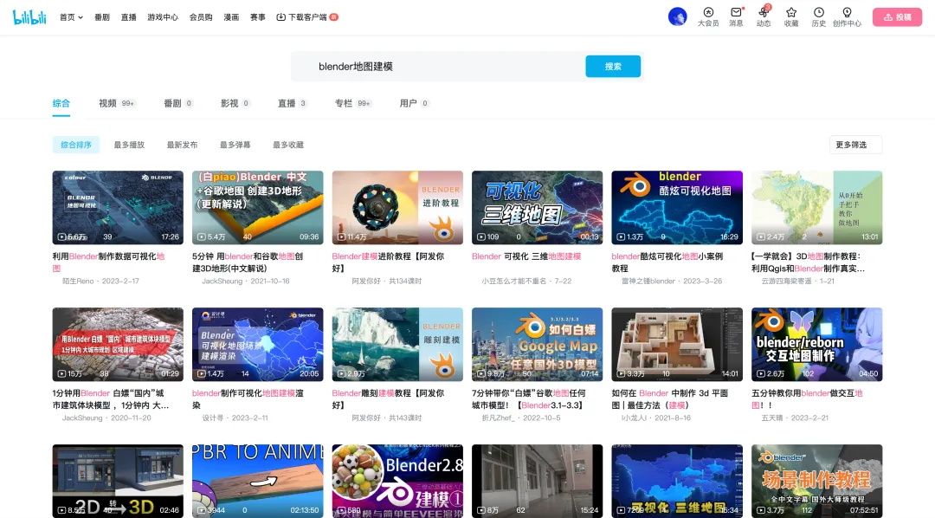Open the 会员购 nav menu item
The height and width of the screenshot is (518, 935).
click(201, 17)
